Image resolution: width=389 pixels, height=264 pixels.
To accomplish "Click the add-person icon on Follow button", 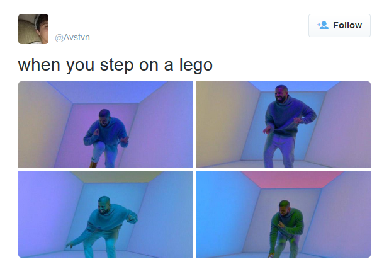I will [x=323, y=25].
